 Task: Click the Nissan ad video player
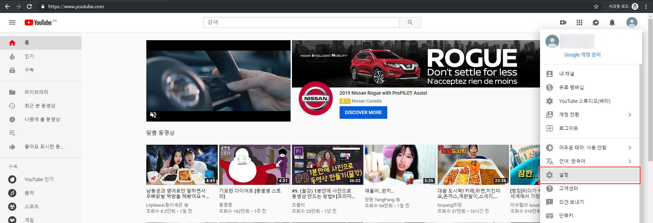[x=218, y=81]
